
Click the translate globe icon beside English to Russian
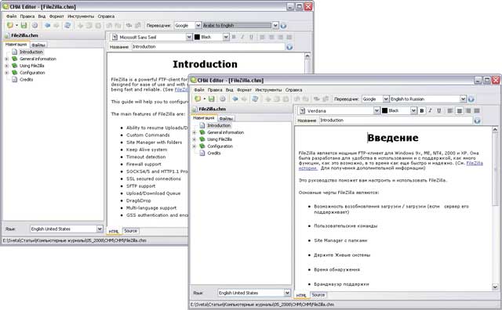[471, 99]
